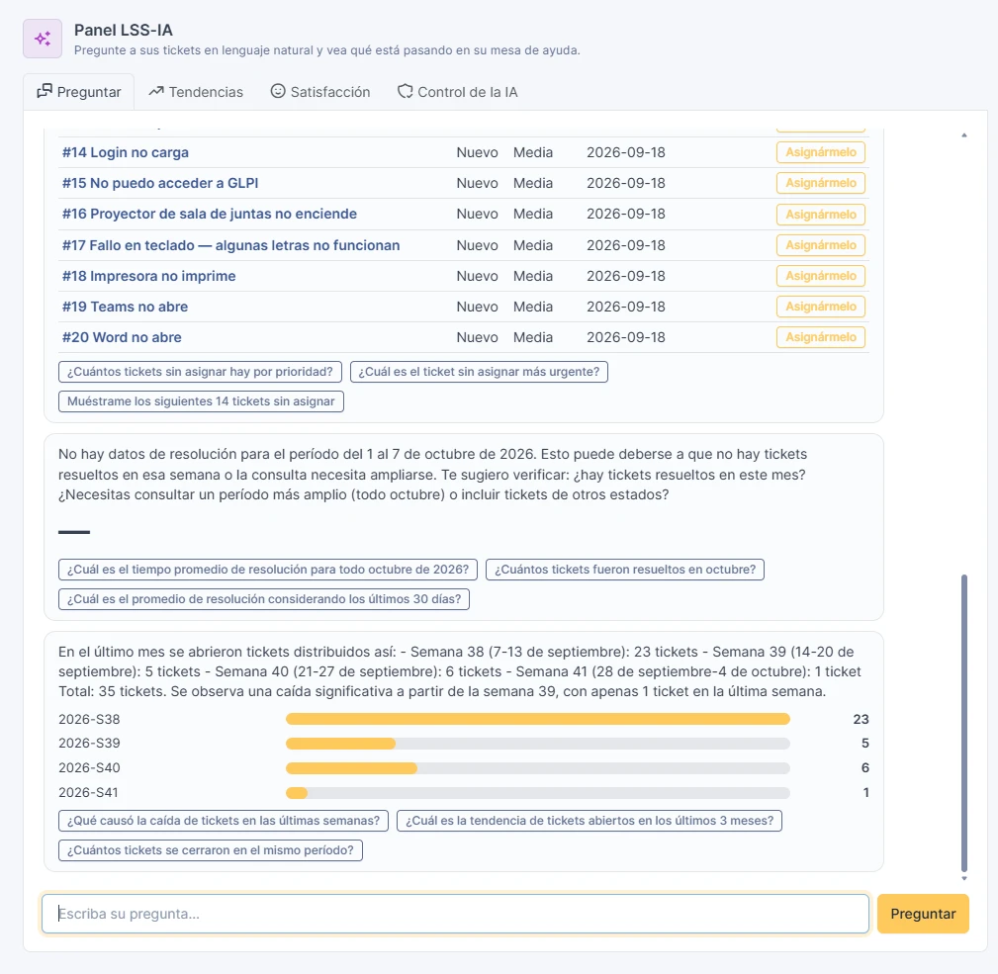Click the scrollbar down arrow
The width and height of the screenshot is (998, 974).
964,878
